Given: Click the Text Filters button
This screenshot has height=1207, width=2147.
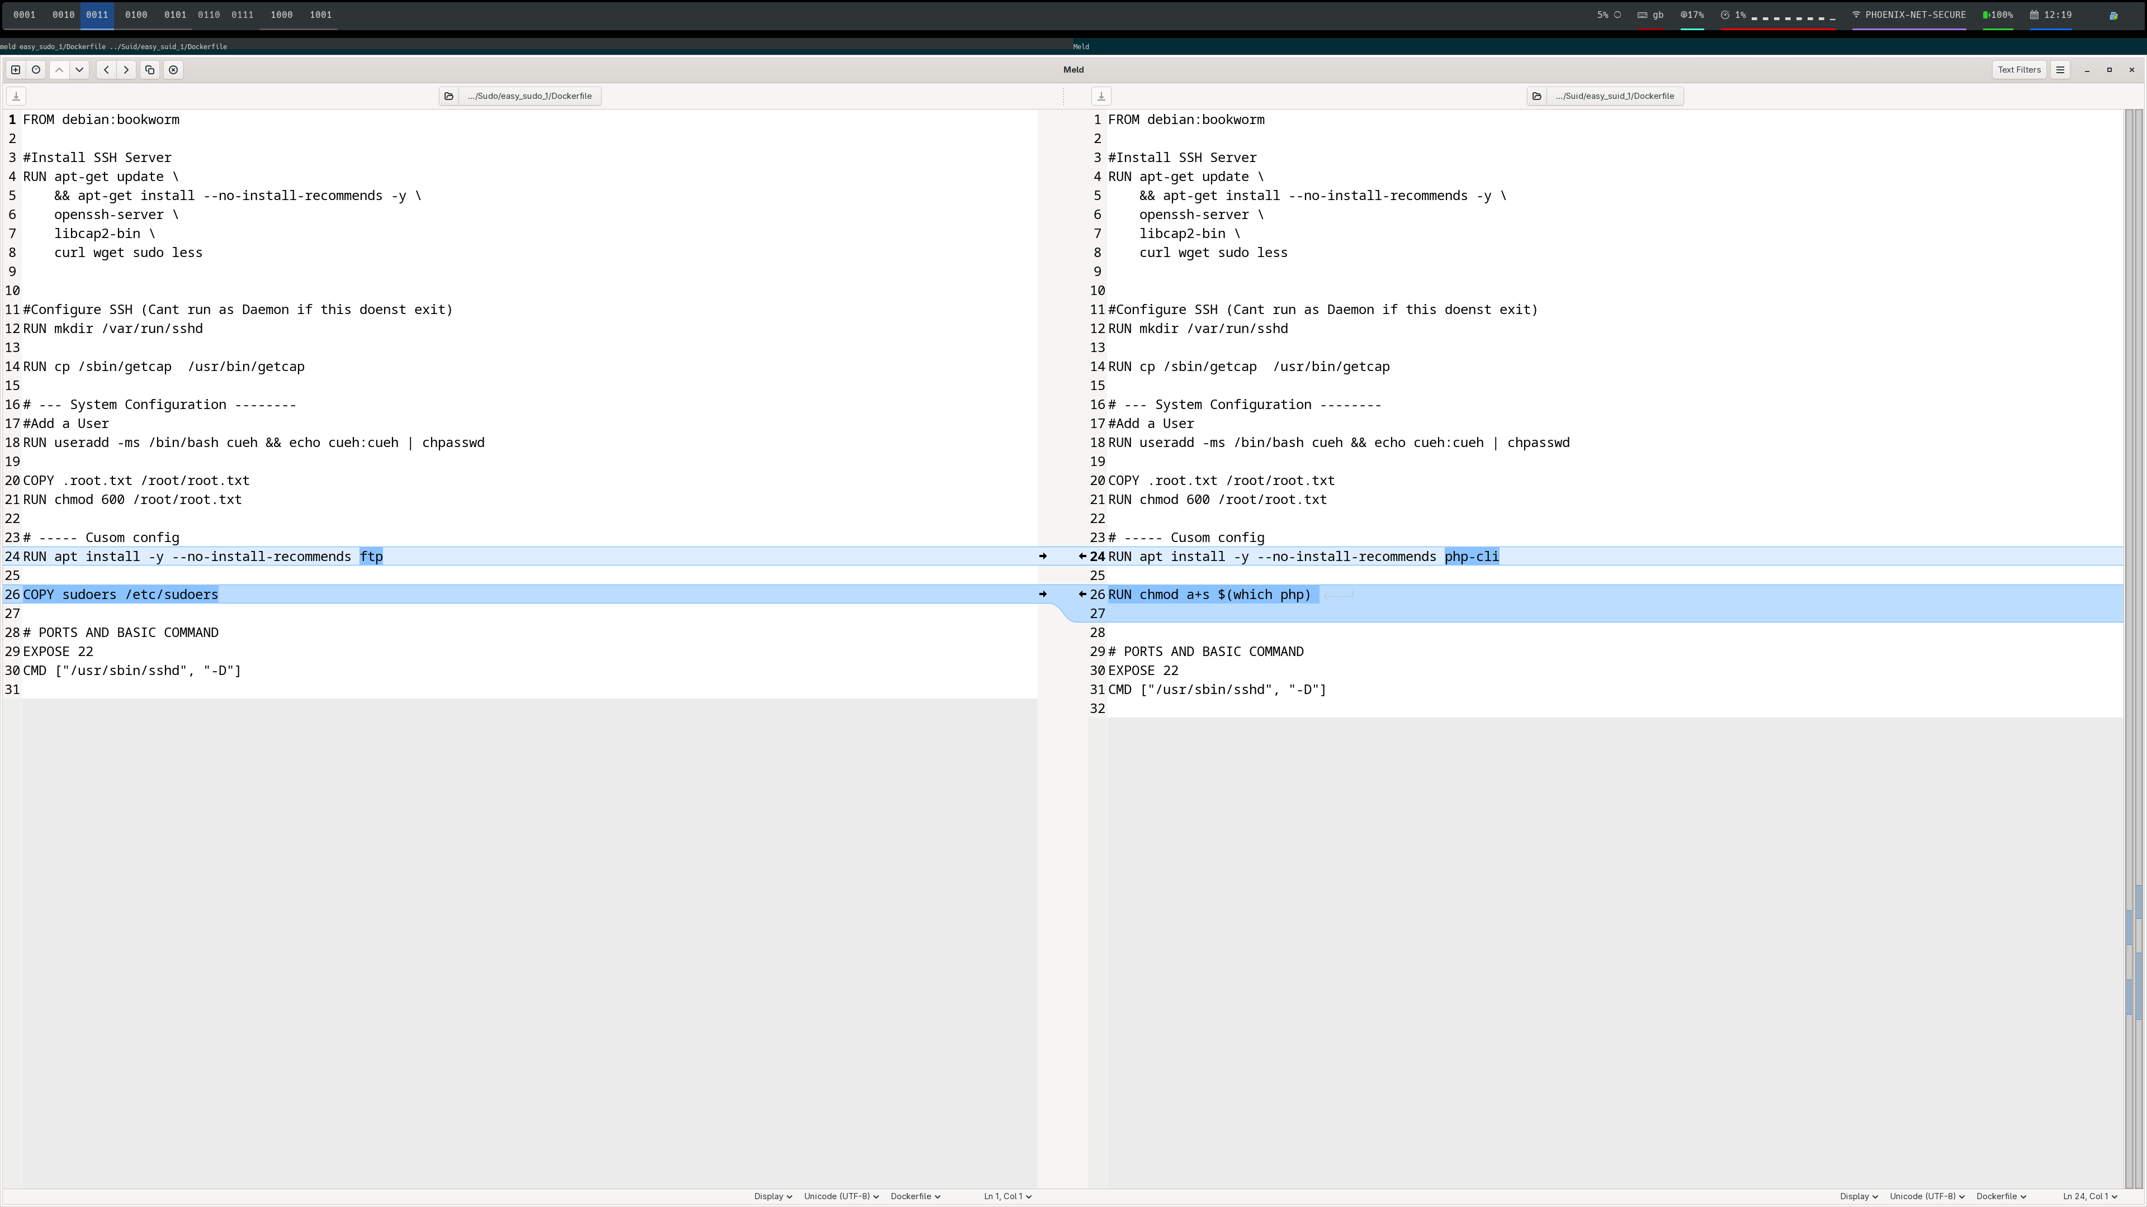Looking at the screenshot, I should coord(2018,70).
